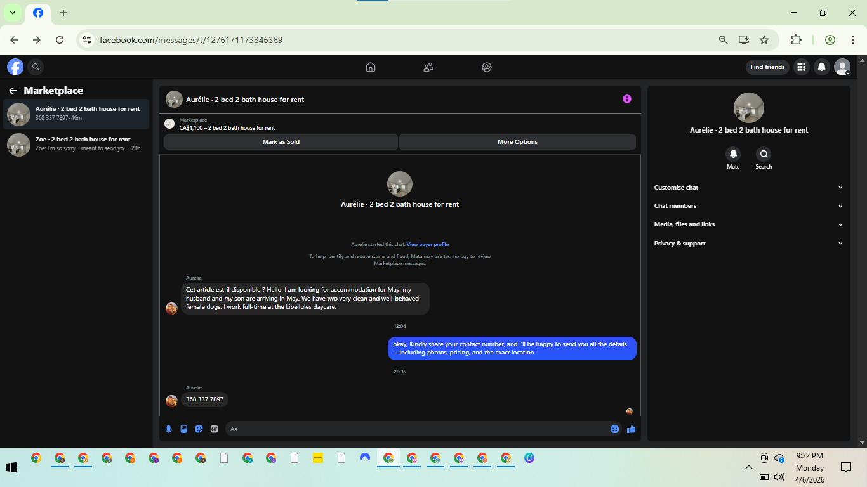The width and height of the screenshot is (867, 487).
Task: Search in conversation using the Search button
Action: point(764,154)
